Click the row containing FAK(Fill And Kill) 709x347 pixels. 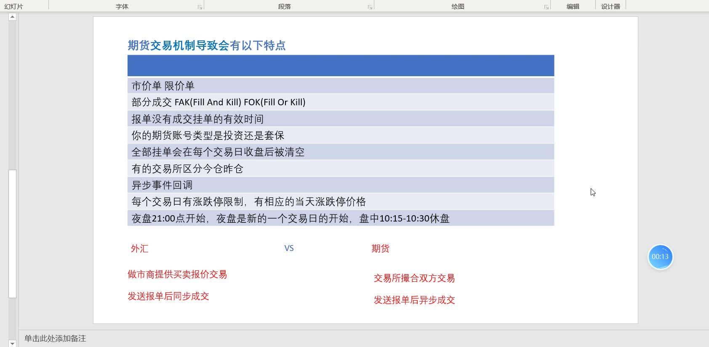click(x=341, y=102)
